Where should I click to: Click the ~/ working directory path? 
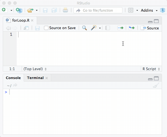(x=9, y=85)
